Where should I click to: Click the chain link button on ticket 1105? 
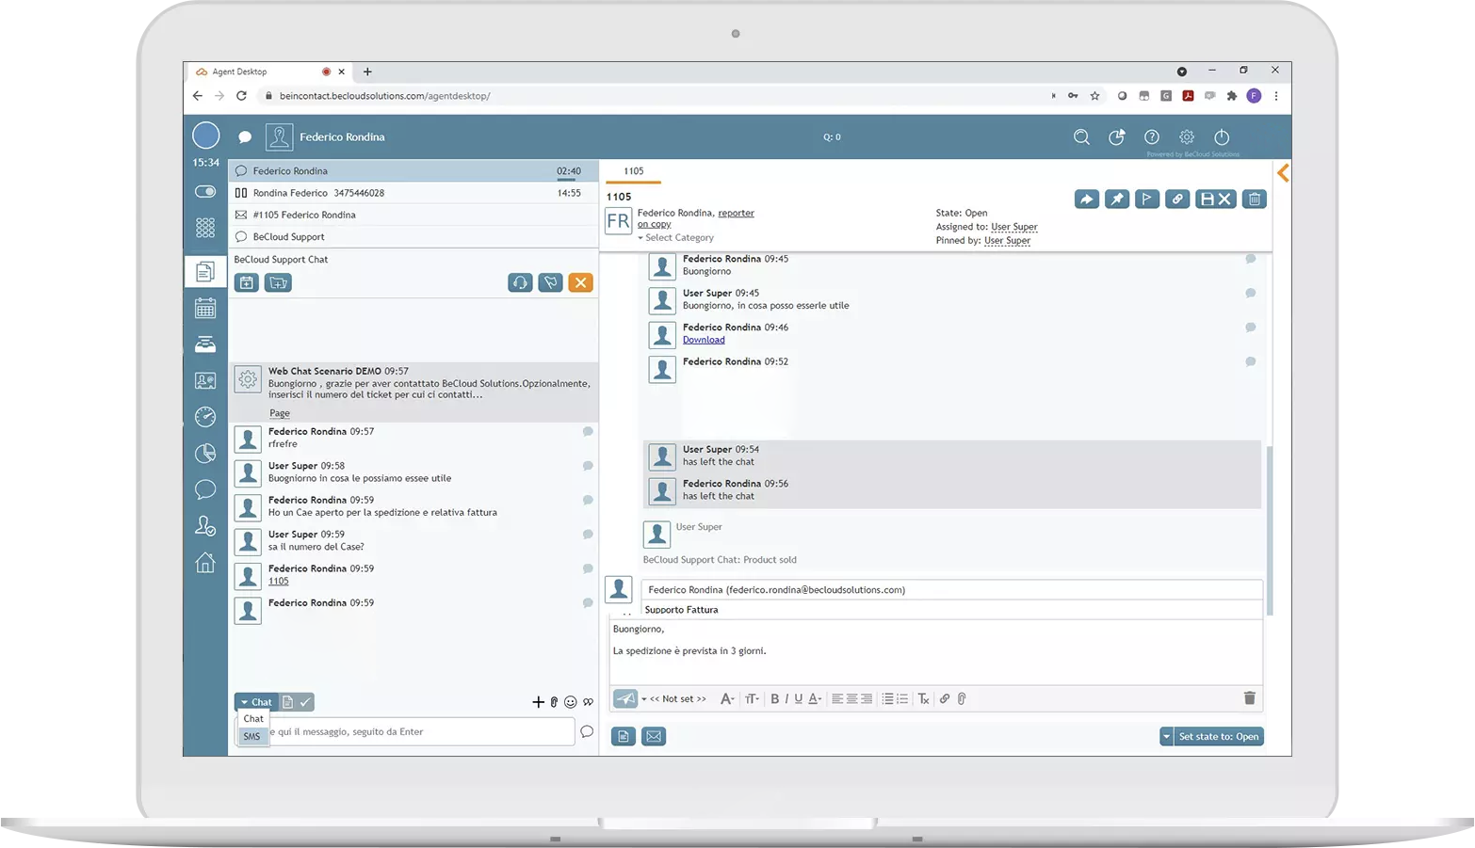pyautogui.click(x=1177, y=199)
